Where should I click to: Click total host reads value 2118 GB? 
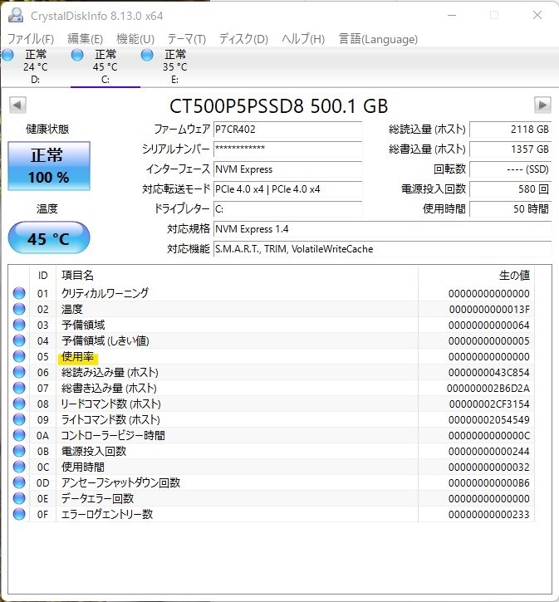(x=510, y=130)
